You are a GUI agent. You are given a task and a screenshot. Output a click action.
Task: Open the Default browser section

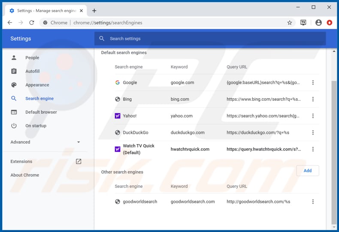41,112
